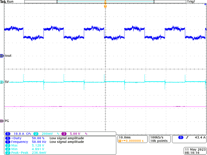Click the channel 3 PG ground marker
Image resolution: width=207 pixels, height=155 pixels.
2,121
